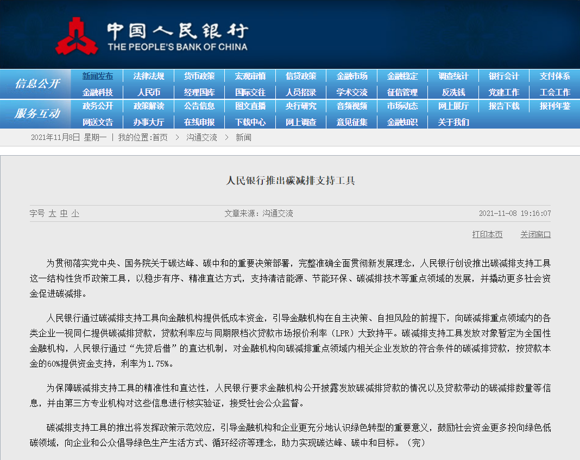Open the 新闻发布 menu item
This screenshot has height=460, width=580.
pyautogui.click(x=98, y=76)
